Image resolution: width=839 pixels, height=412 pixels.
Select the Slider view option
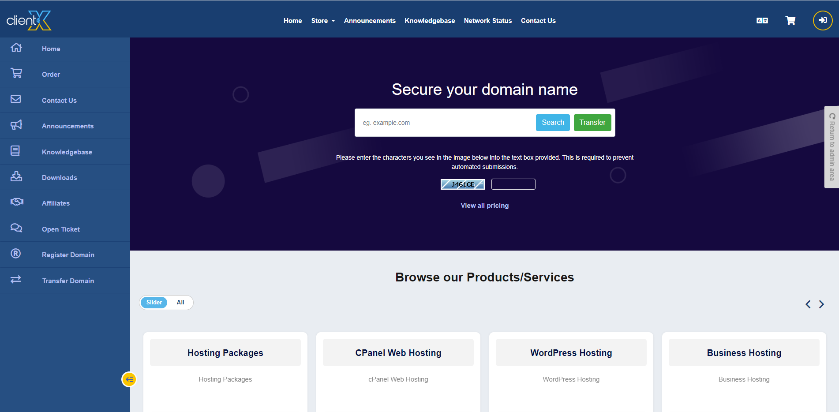point(154,303)
